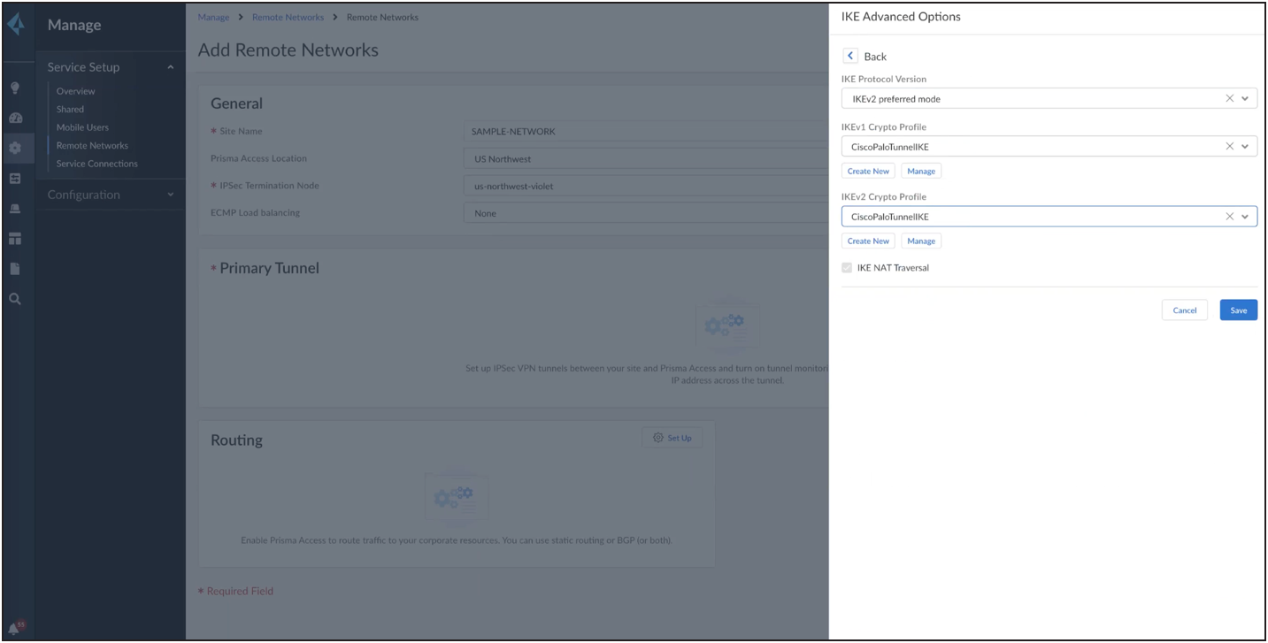Click the Cancel button
Image resolution: width=1268 pixels, height=643 pixels.
point(1185,310)
